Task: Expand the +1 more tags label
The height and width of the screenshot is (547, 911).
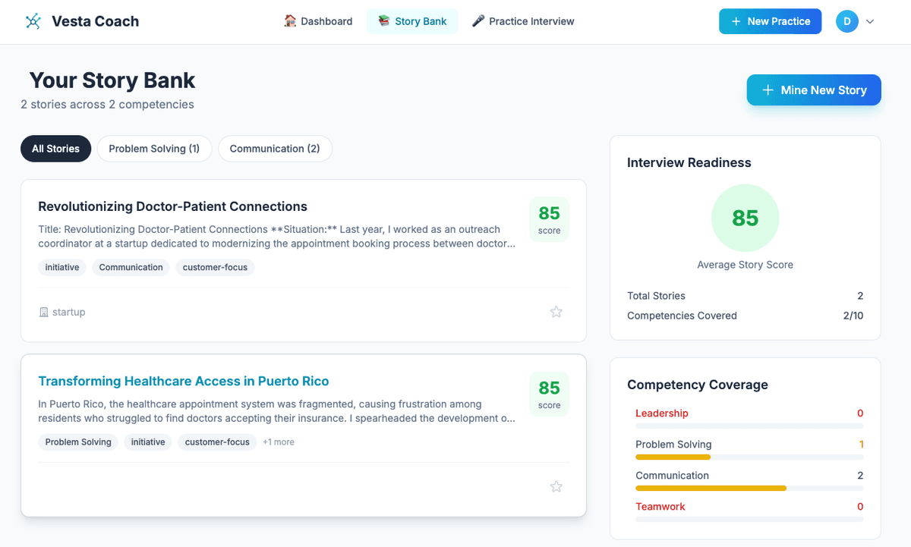Action: pyautogui.click(x=279, y=442)
